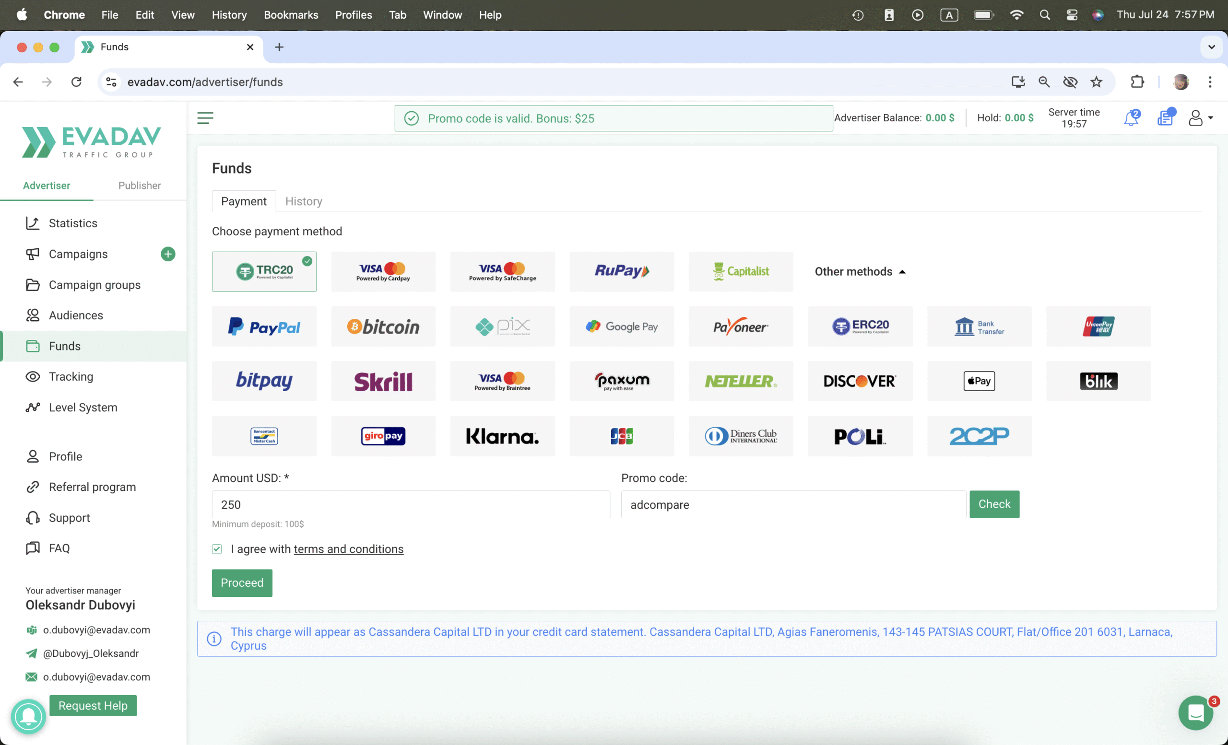Select the Discover payment method
The width and height of the screenshot is (1228, 745).
tap(860, 382)
